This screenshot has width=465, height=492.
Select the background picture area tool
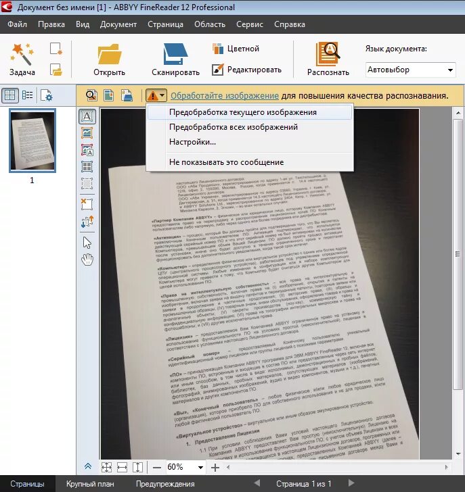87,150
